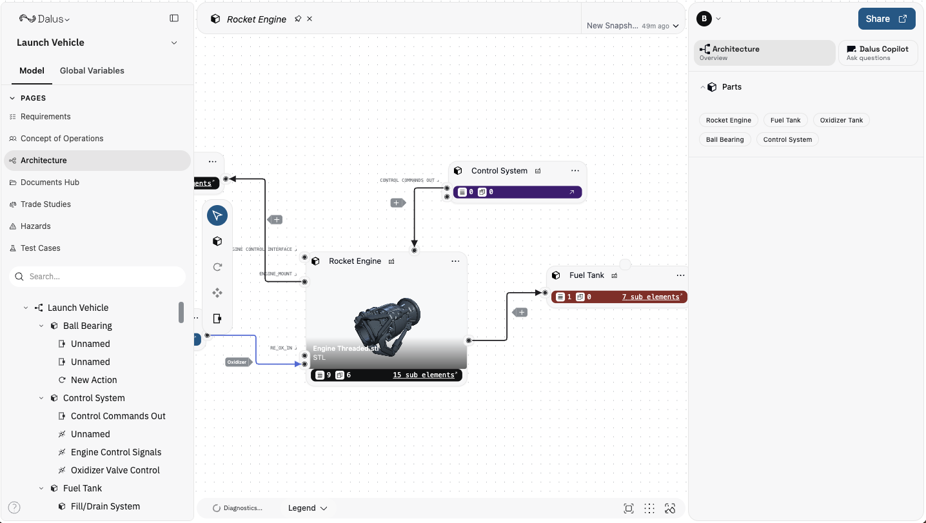The height and width of the screenshot is (523, 926).
Task: Fit diagram to screen icon
Action: [x=629, y=508]
